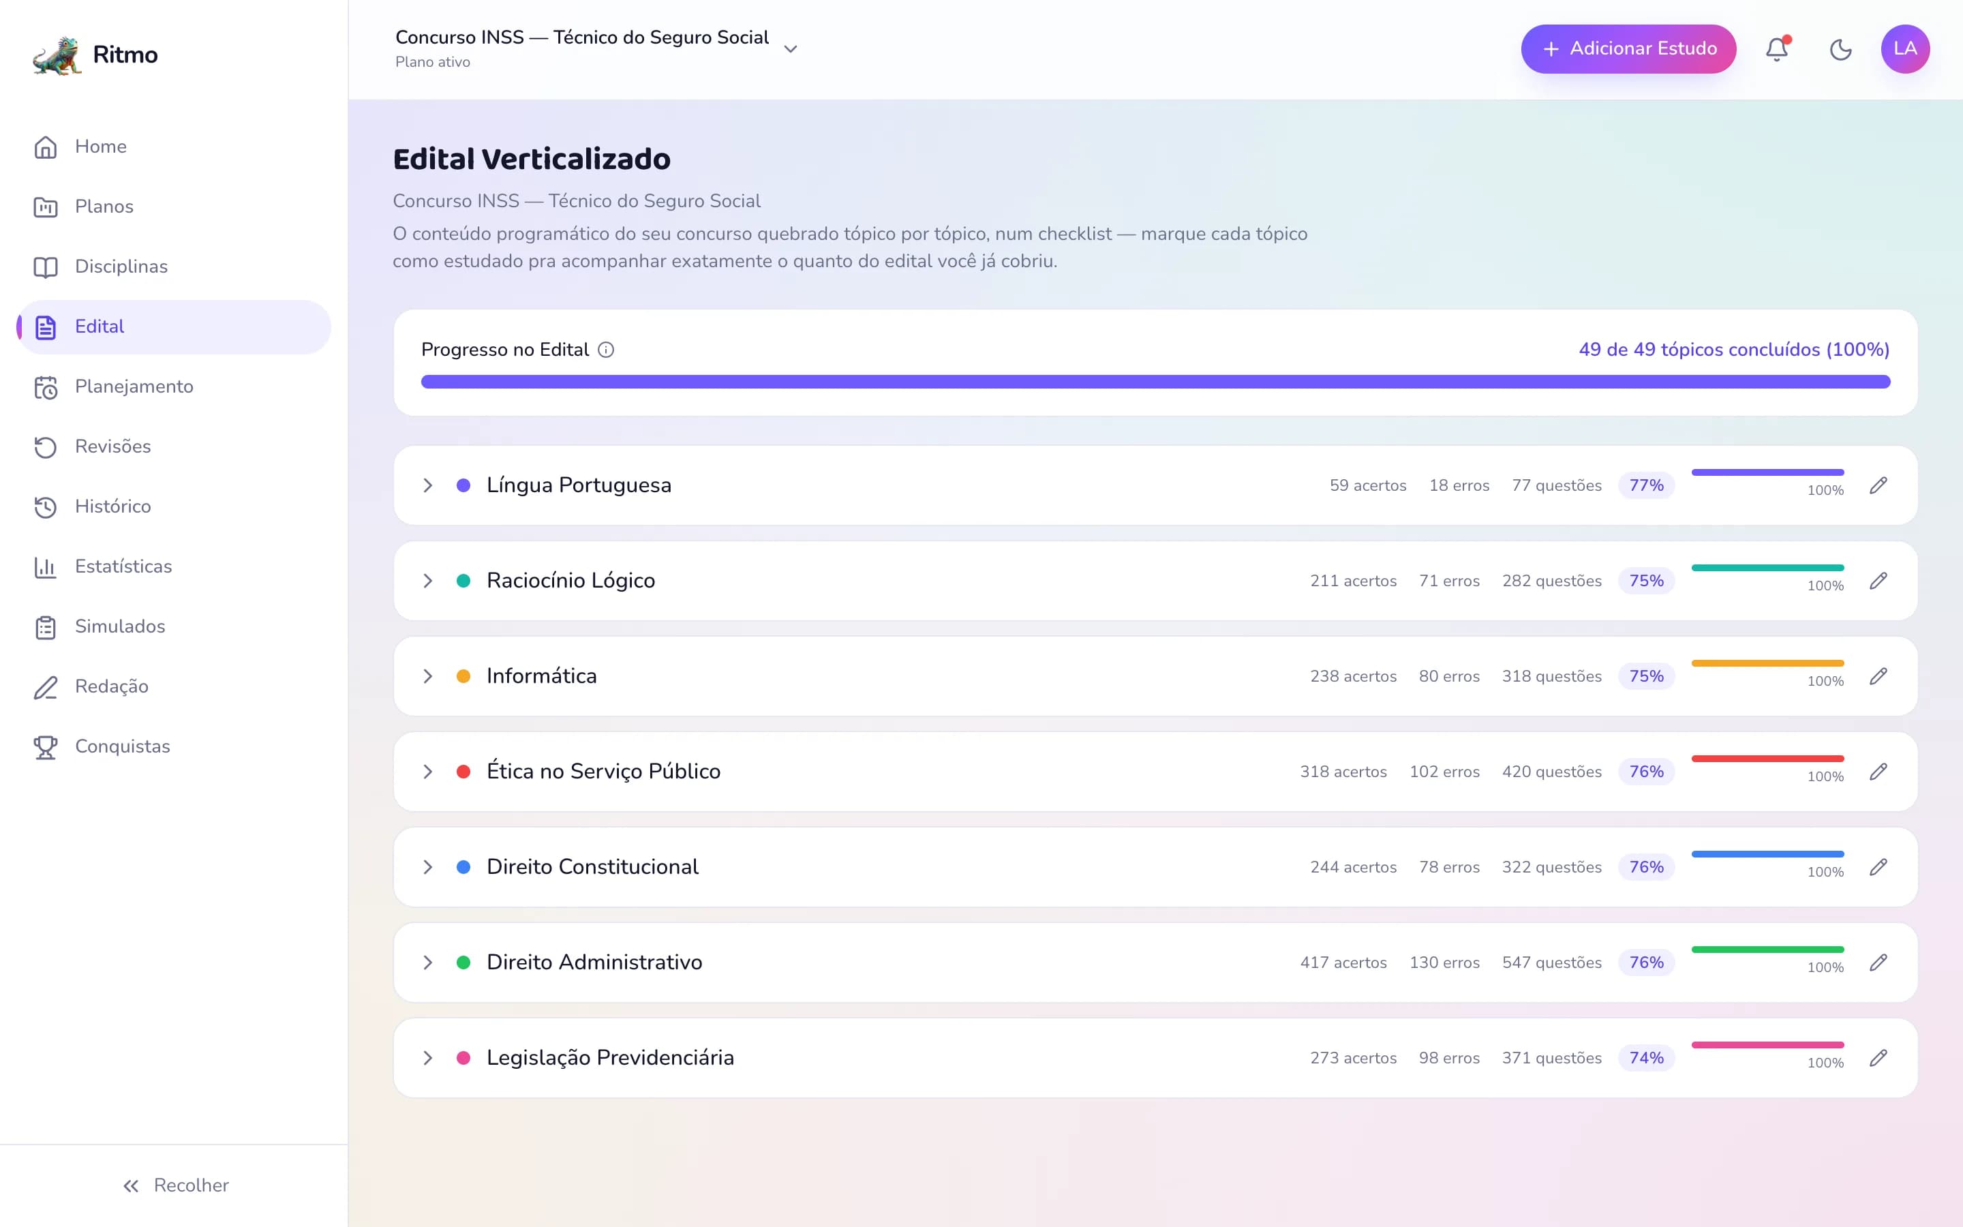
Task: Click info icon beside Progresso no Edital
Action: pyautogui.click(x=606, y=350)
